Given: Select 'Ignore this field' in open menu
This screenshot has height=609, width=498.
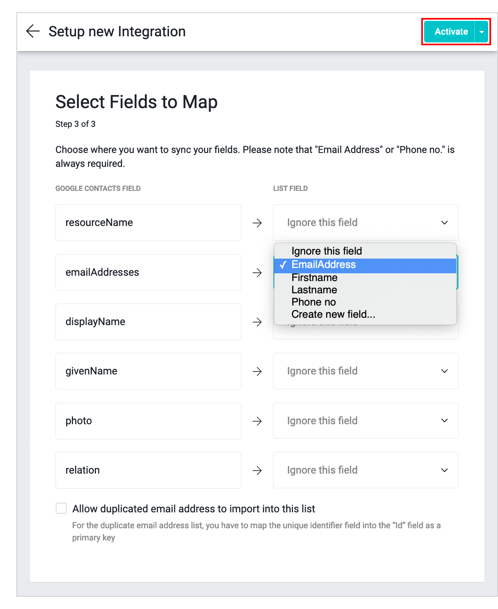Looking at the screenshot, I should pos(327,251).
